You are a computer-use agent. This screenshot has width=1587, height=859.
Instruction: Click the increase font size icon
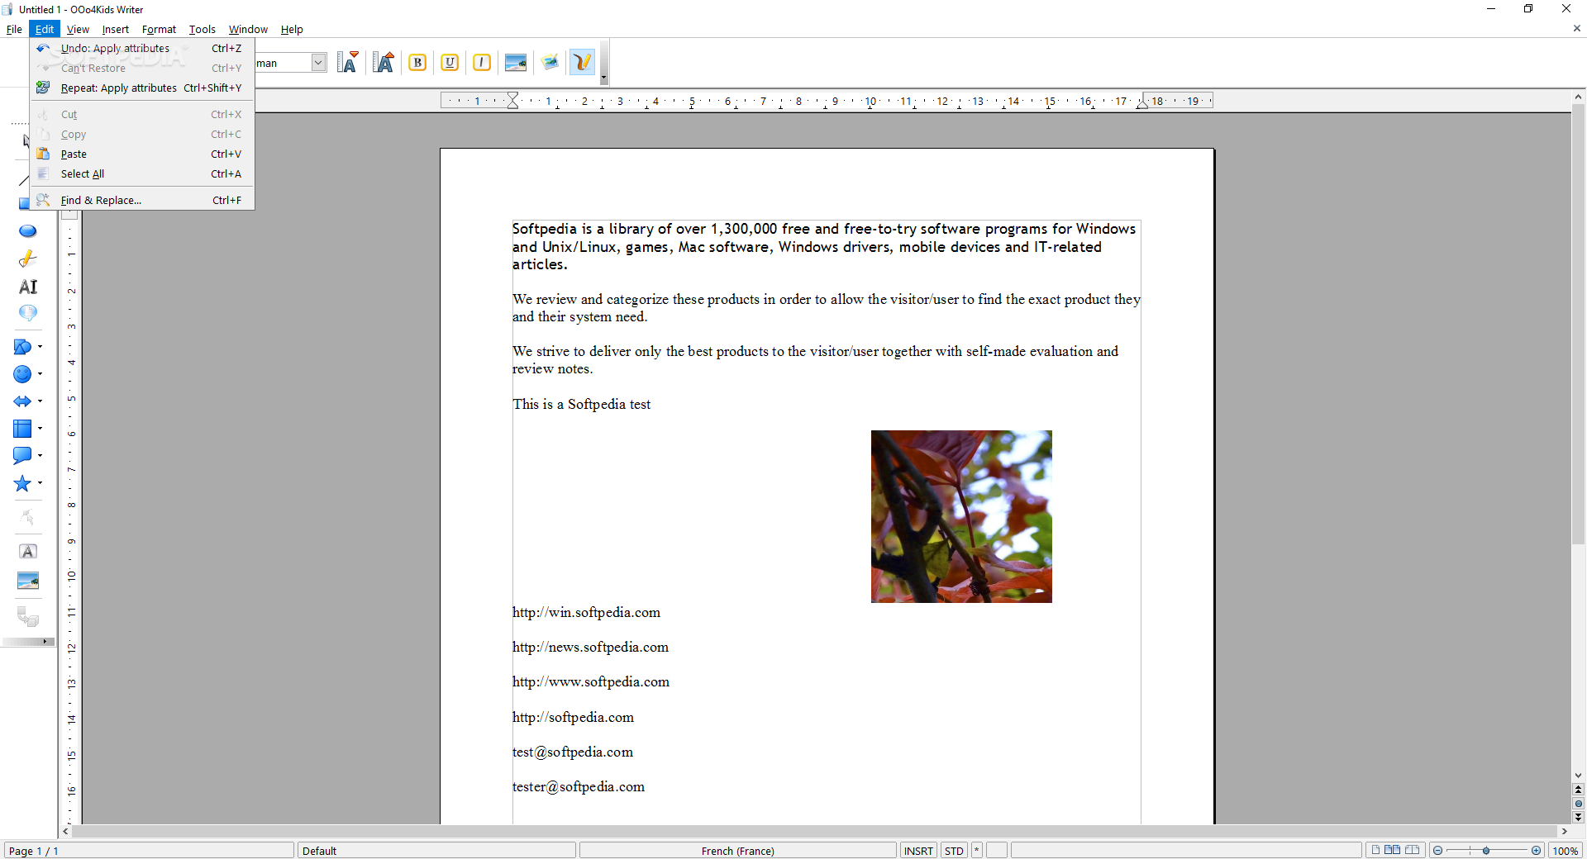pyautogui.click(x=384, y=63)
